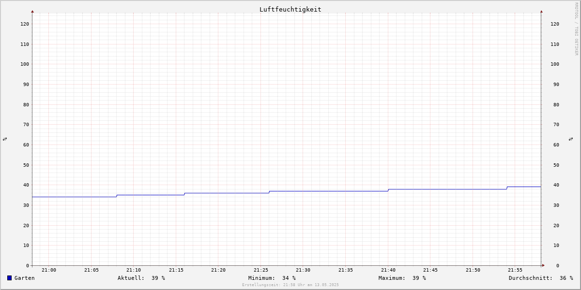581x290 pixels.
Task: Click the 21:45 time axis label
Action: coord(430,270)
